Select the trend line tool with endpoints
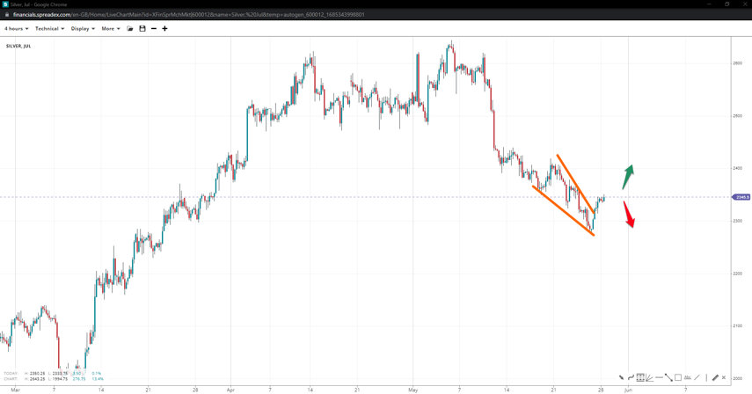 pos(668,377)
